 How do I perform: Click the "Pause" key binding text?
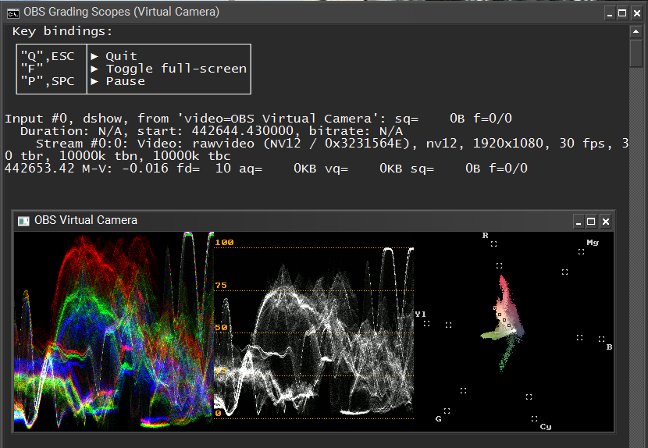pyautogui.click(x=125, y=81)
